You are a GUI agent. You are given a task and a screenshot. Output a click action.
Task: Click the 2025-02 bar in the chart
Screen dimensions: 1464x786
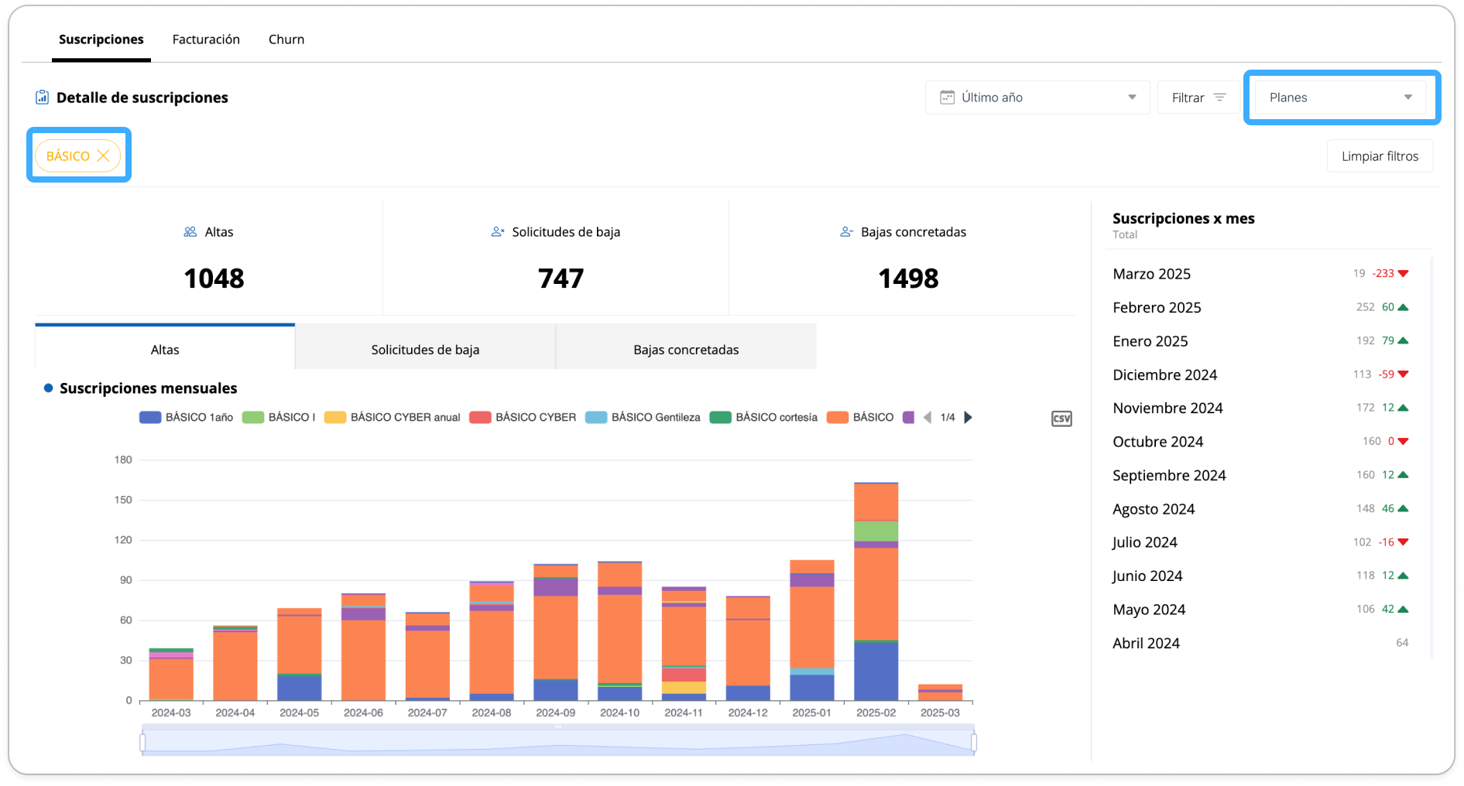(x=876, y=592)
